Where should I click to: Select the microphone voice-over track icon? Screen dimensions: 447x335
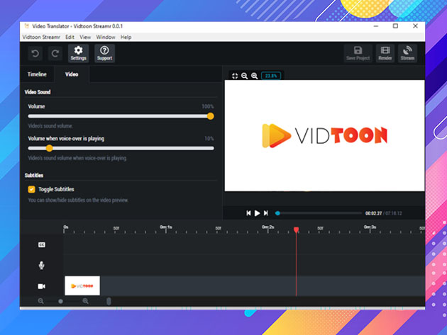[42, 266]
